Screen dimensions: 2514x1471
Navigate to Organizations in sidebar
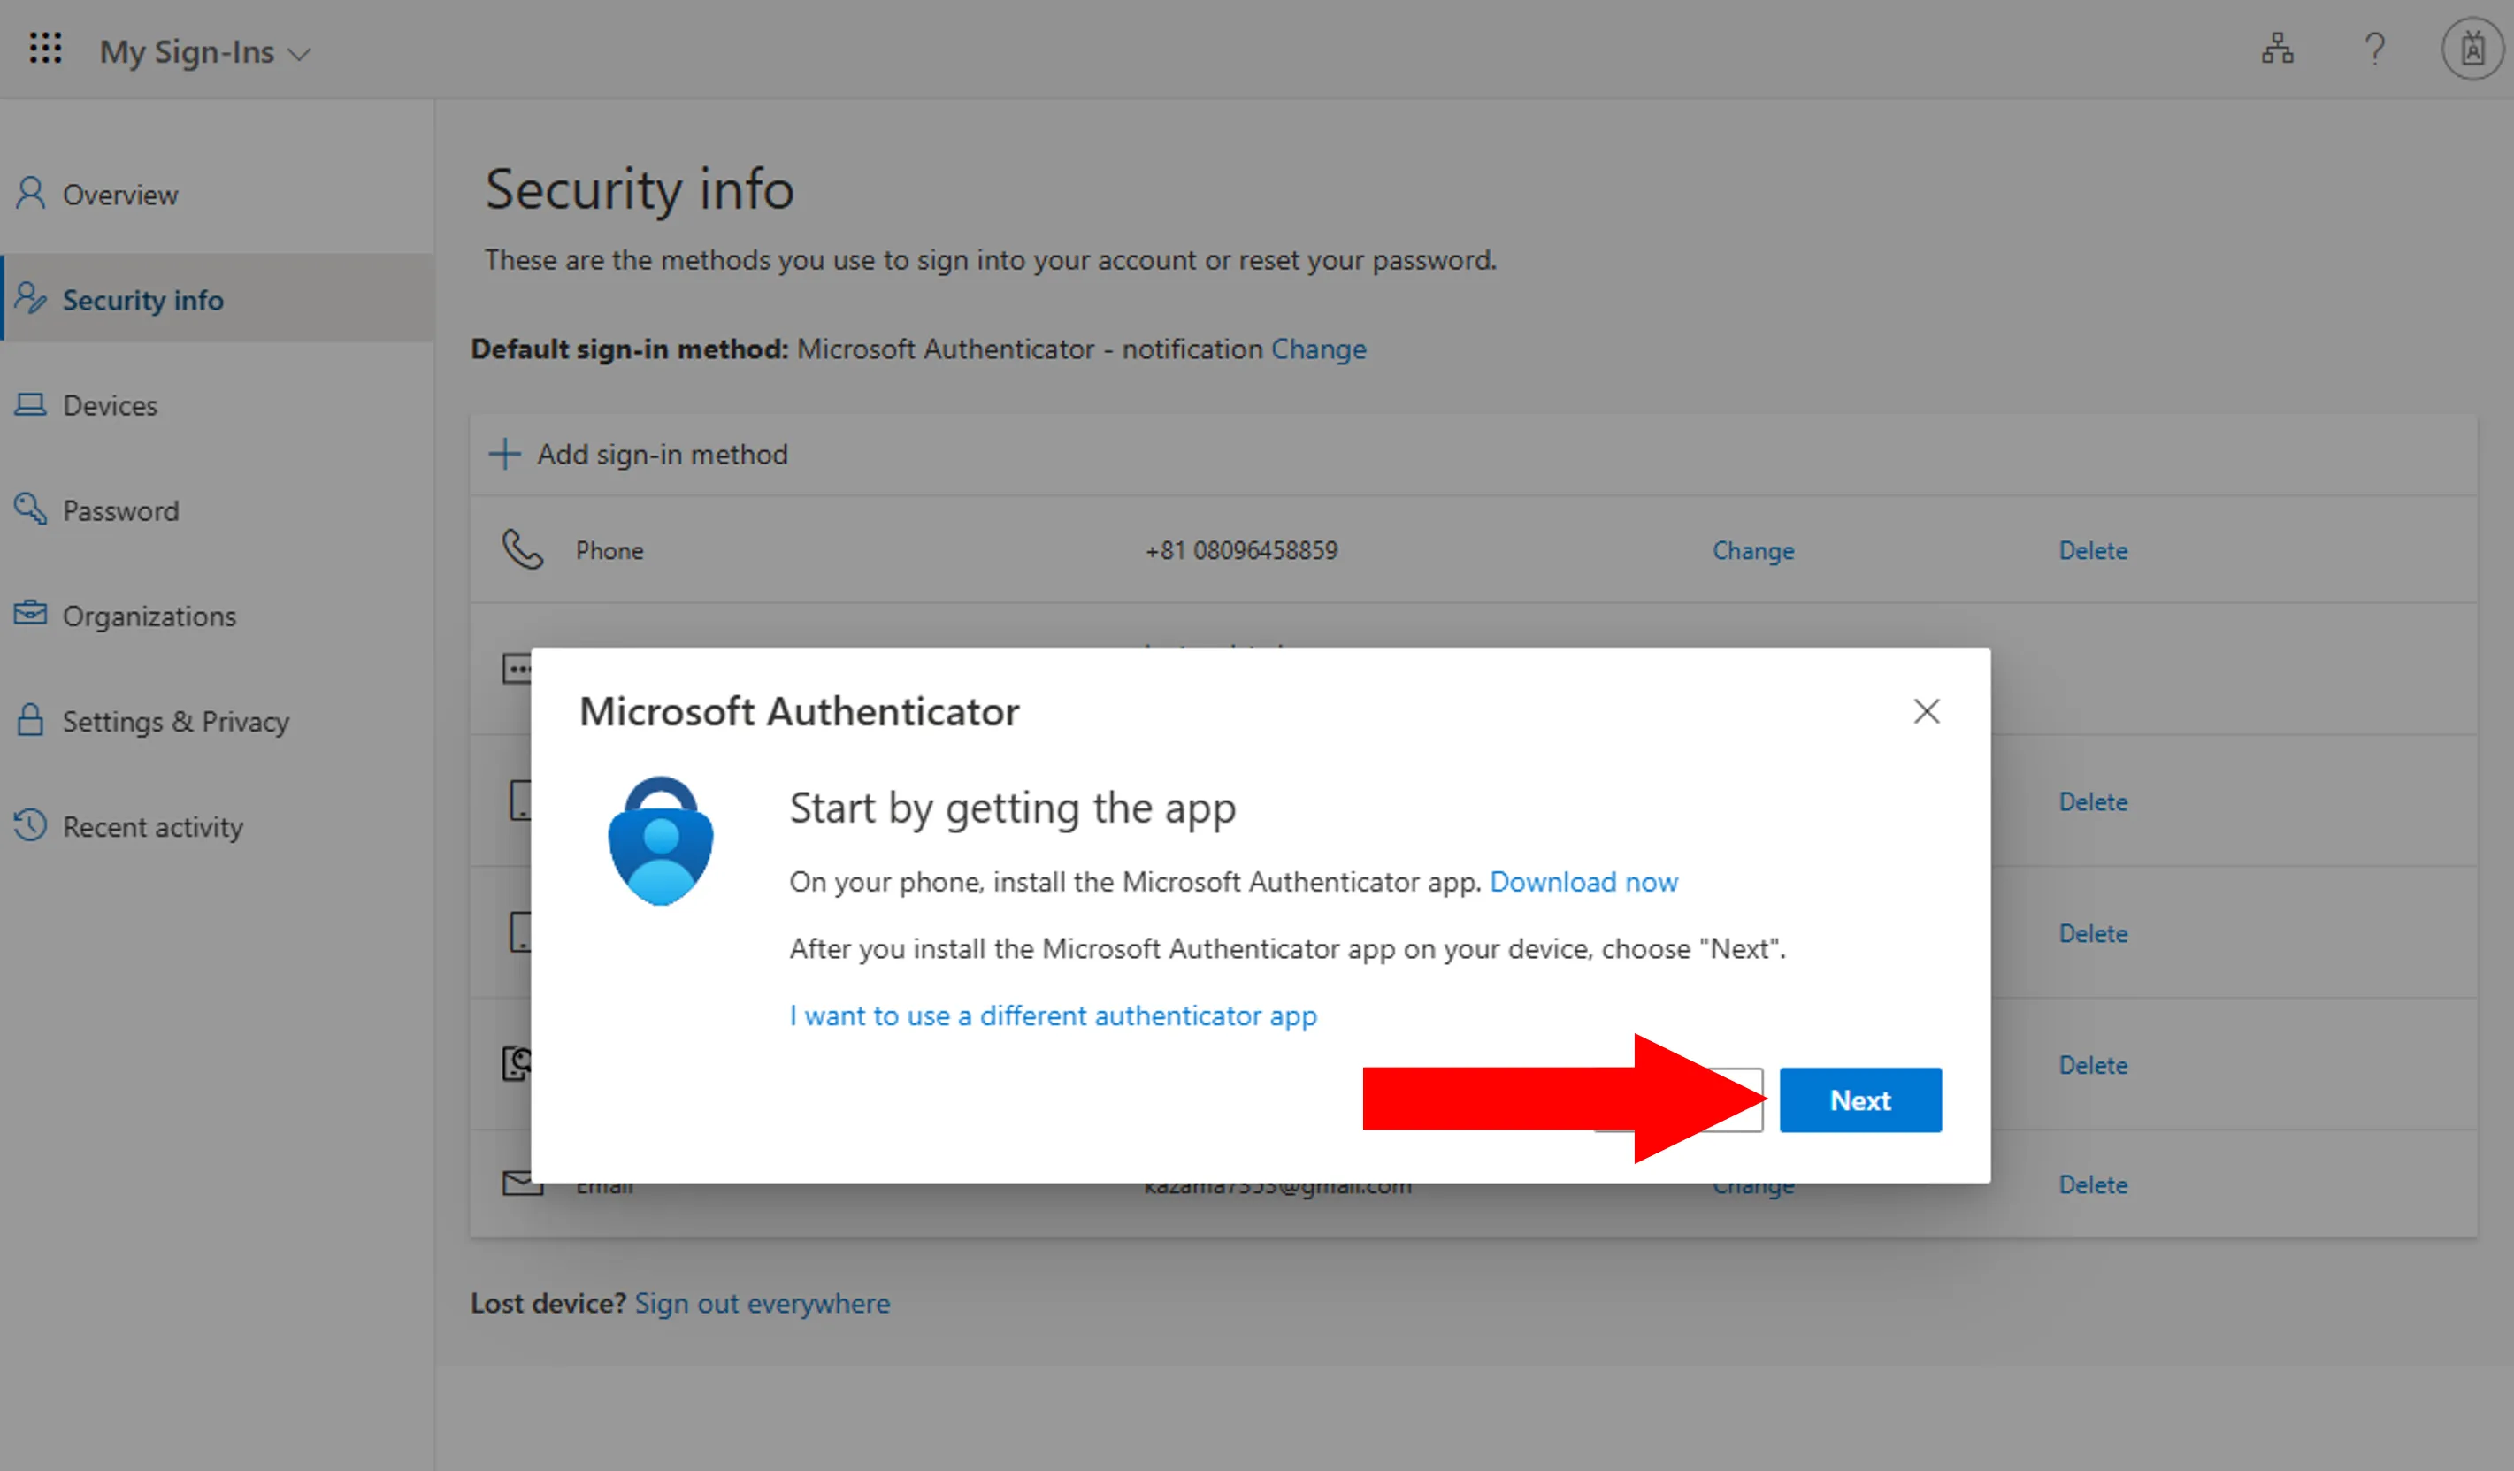pyautogui.click(x=149, y=617)
